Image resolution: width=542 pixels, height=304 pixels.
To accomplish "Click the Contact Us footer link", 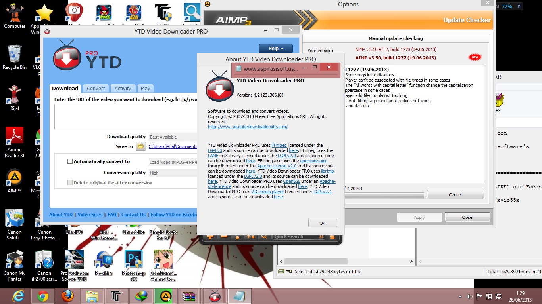I will click(133, 215).
